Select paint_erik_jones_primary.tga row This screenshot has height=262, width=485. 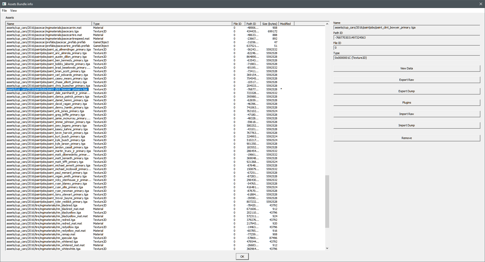[x=165, y=111]
